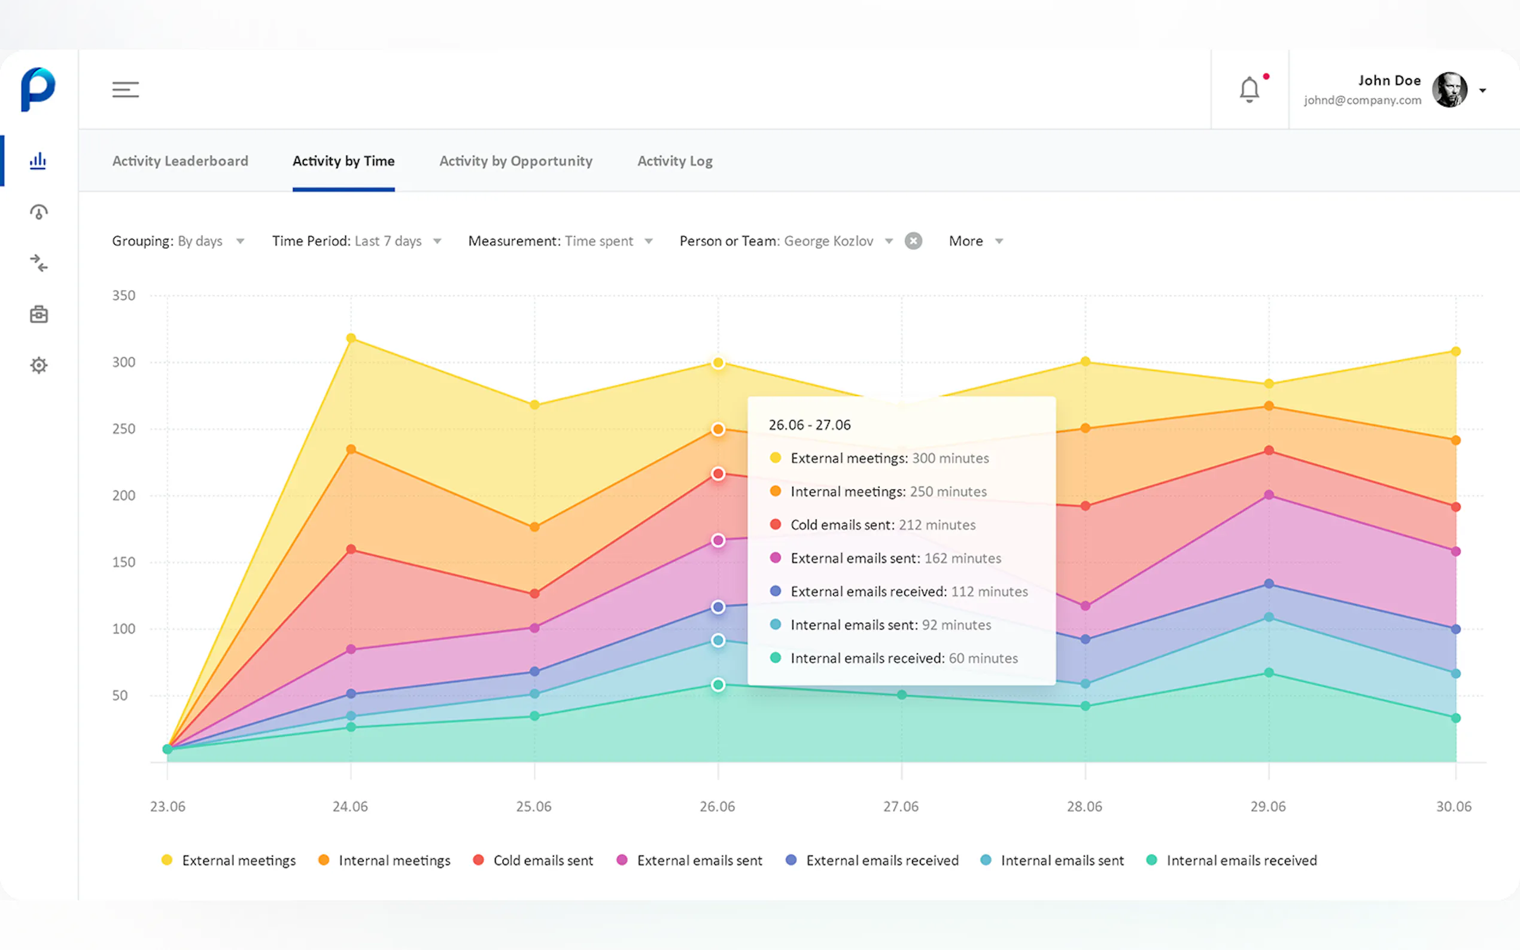Open the gauge dashboard sidebar icon

pyautogui.click(x=38, y=212)
